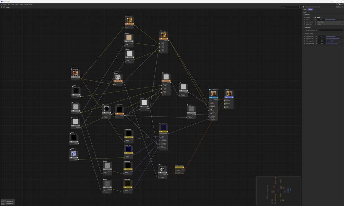Screen dimensions: 344x206
Task: Select the Bump Blender node
Action: pyautogui.click(x=164, y=137)
